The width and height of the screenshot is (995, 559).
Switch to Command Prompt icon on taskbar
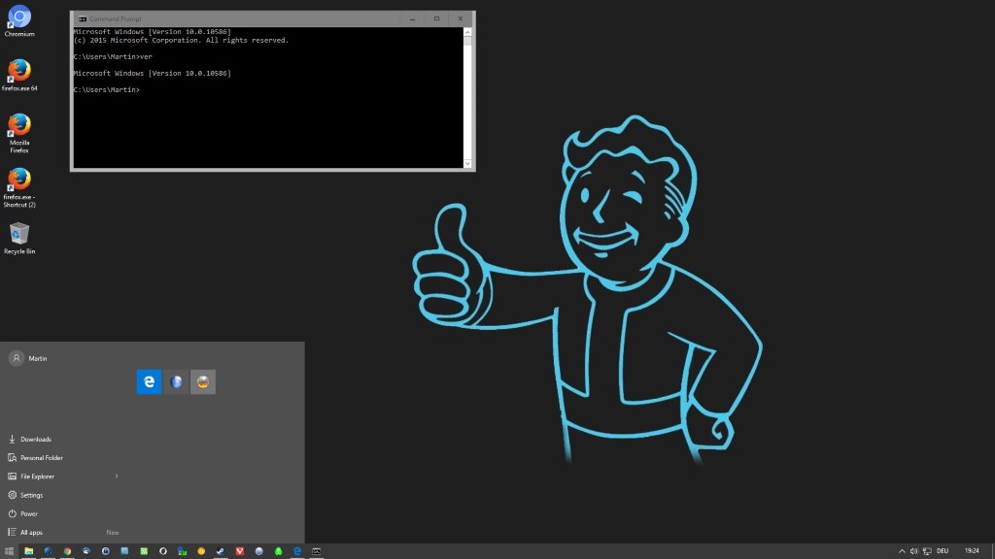pyautogui.click(x=316, y=551)
